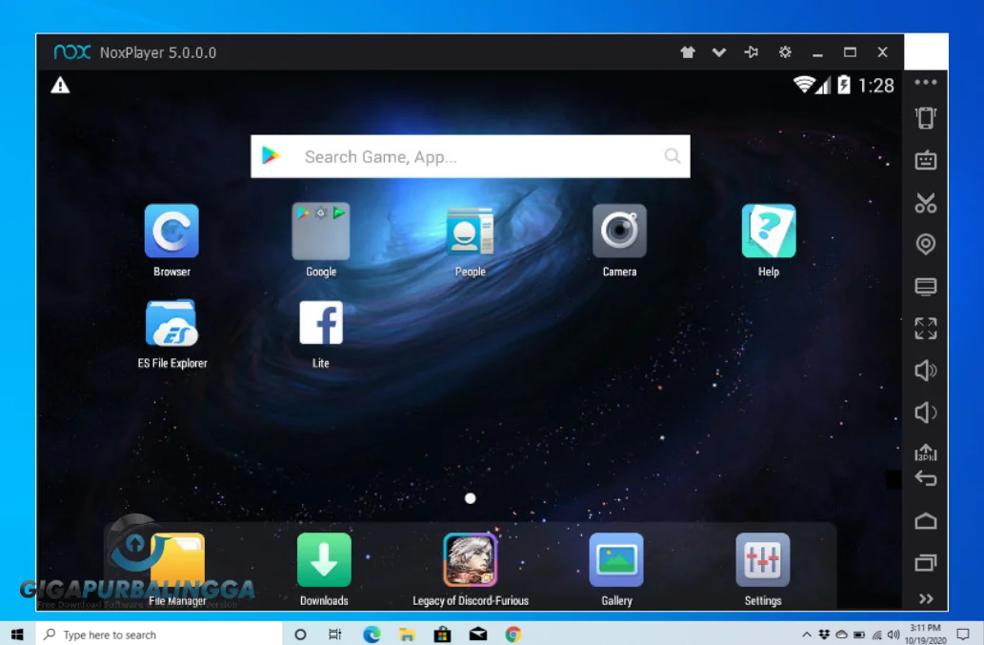Launch ES File Explorer
The height and width of the screenshot is (645, 984).
(x=172, y=323)
